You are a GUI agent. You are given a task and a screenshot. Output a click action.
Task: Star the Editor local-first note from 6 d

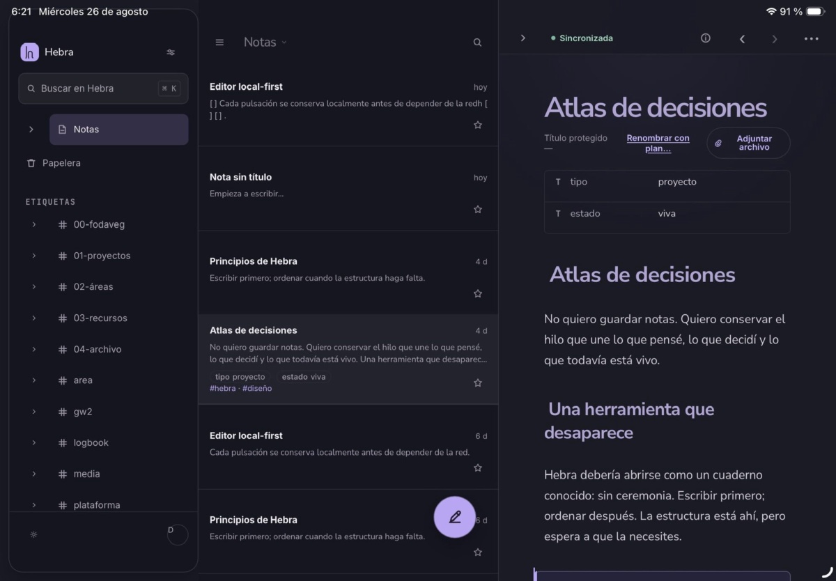478,467
